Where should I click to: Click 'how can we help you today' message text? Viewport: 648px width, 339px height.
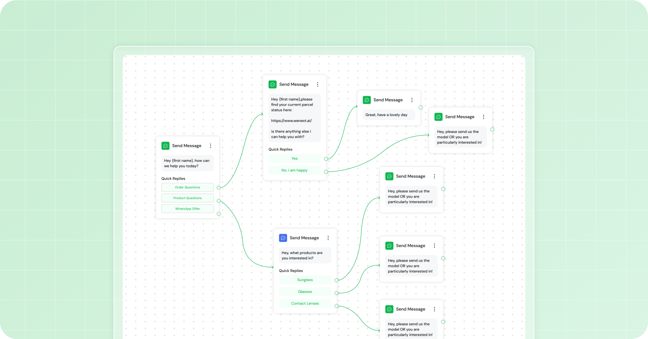pos(187,163)
